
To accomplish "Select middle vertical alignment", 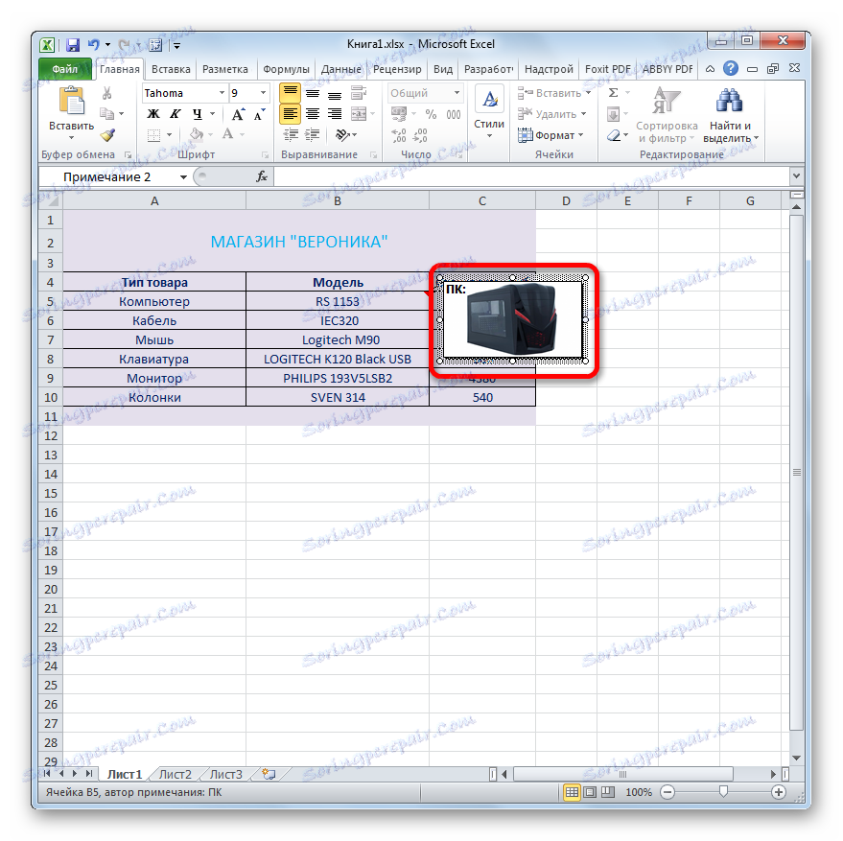I will coord(313,94).
